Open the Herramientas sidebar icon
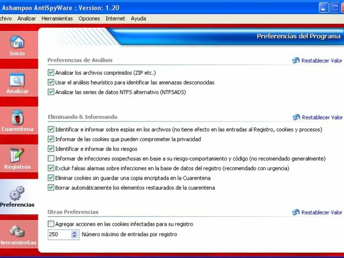 [x=17, y=231]
